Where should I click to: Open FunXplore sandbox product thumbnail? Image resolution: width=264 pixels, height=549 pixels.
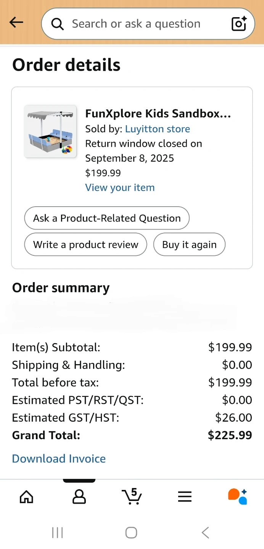[x=50, y=132]
